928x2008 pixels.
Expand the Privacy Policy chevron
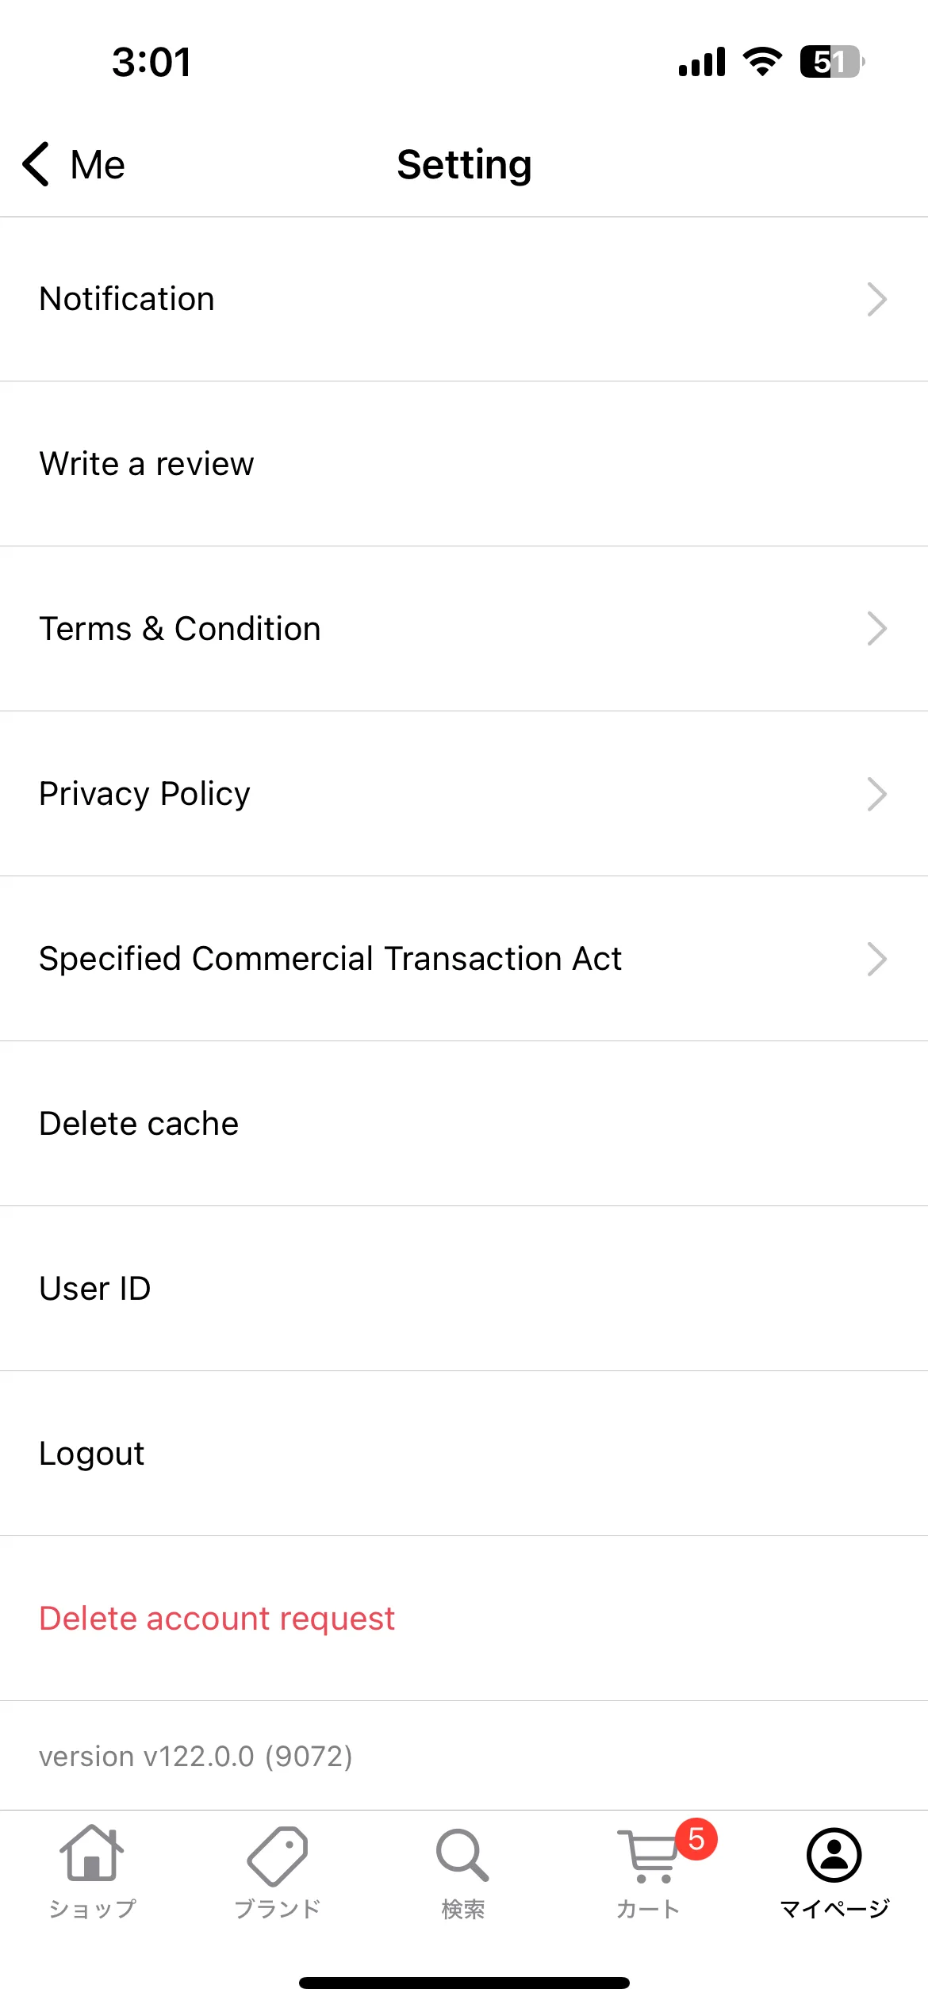coord(876,794)
